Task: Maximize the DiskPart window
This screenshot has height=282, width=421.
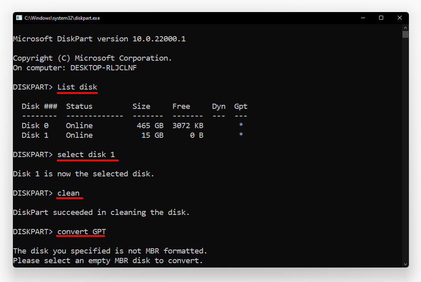Action: 381,18
